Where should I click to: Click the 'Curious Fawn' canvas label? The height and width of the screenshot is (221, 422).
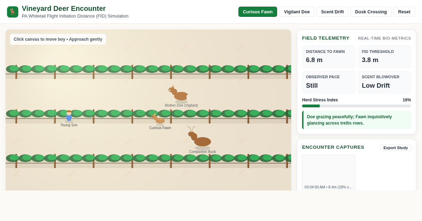(160, 128)
